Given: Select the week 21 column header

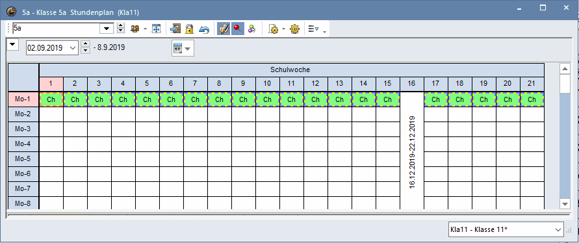Looking at the screenshot, I should [x=532, y=83].
